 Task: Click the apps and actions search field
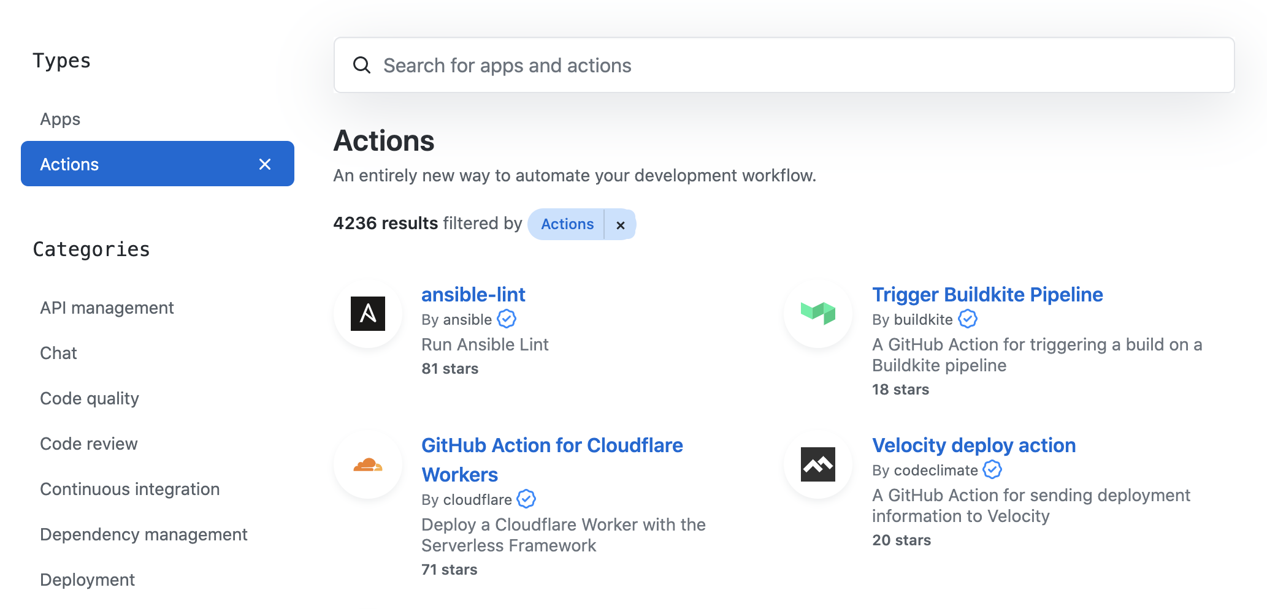click(x=675, y=65)
